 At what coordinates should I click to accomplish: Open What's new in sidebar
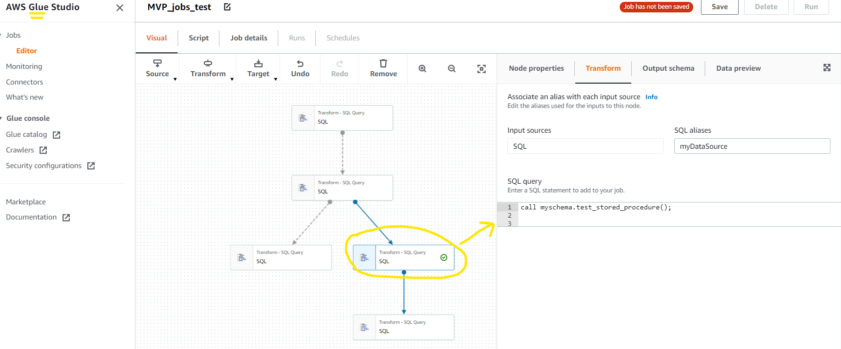(24, 97)
